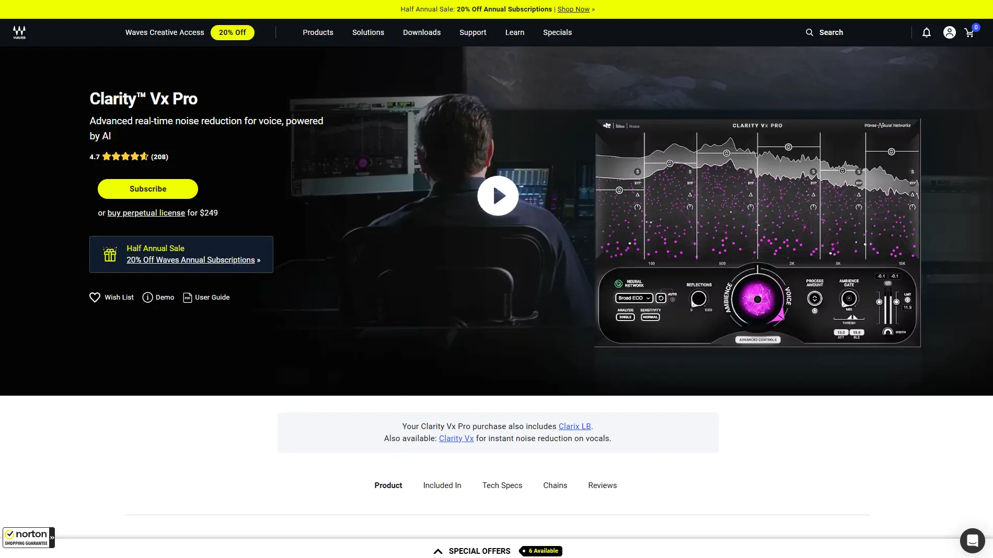Image resolution: width=993 pixels, height=558 pixels.
Task: Click the yellow Subscribe button
Action: click(x=148, y=189)
